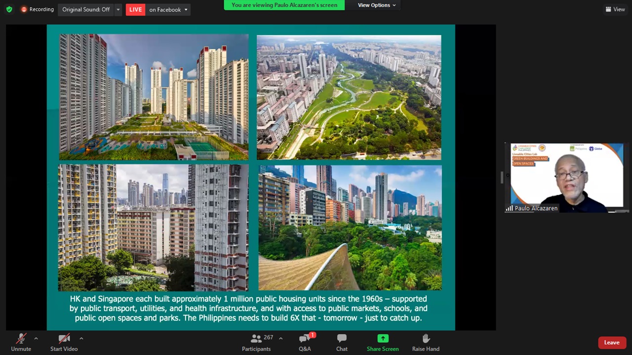Expand the Participants options caret
The height and width of the screenshot is (355, 632).
280,338
